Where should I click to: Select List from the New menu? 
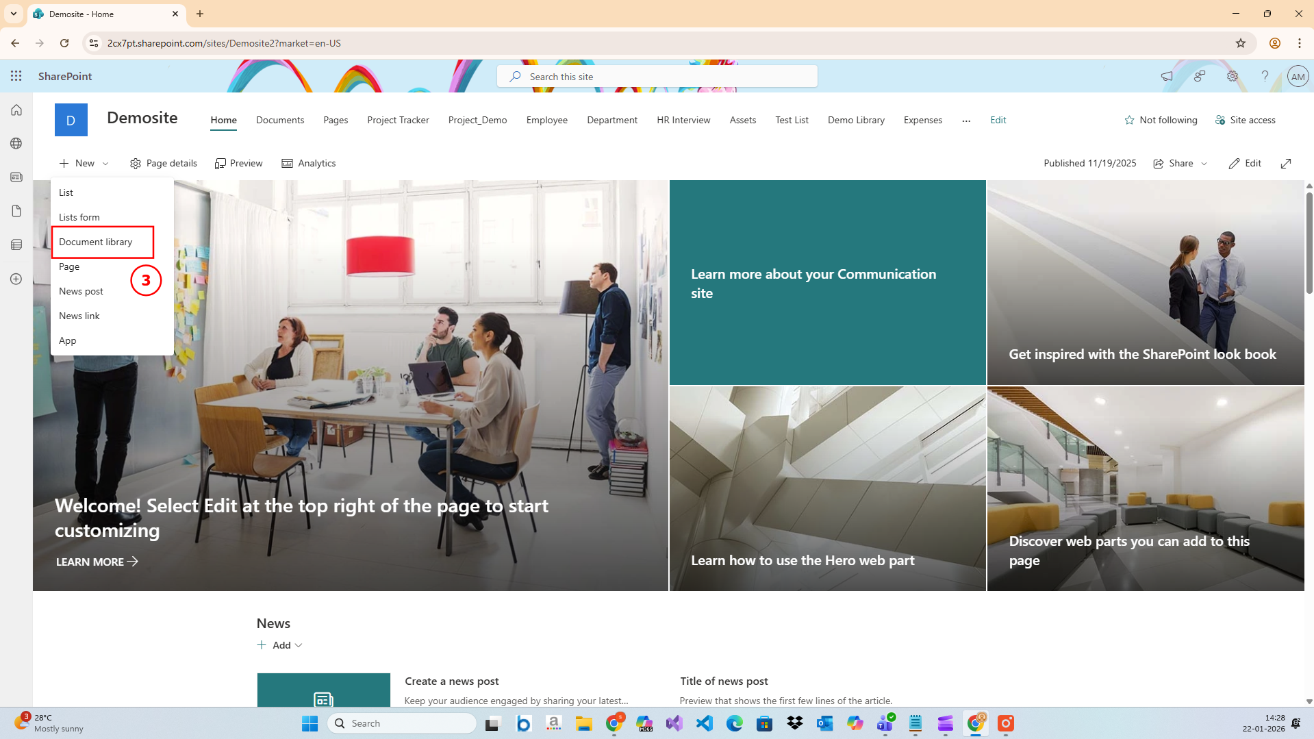112,193
